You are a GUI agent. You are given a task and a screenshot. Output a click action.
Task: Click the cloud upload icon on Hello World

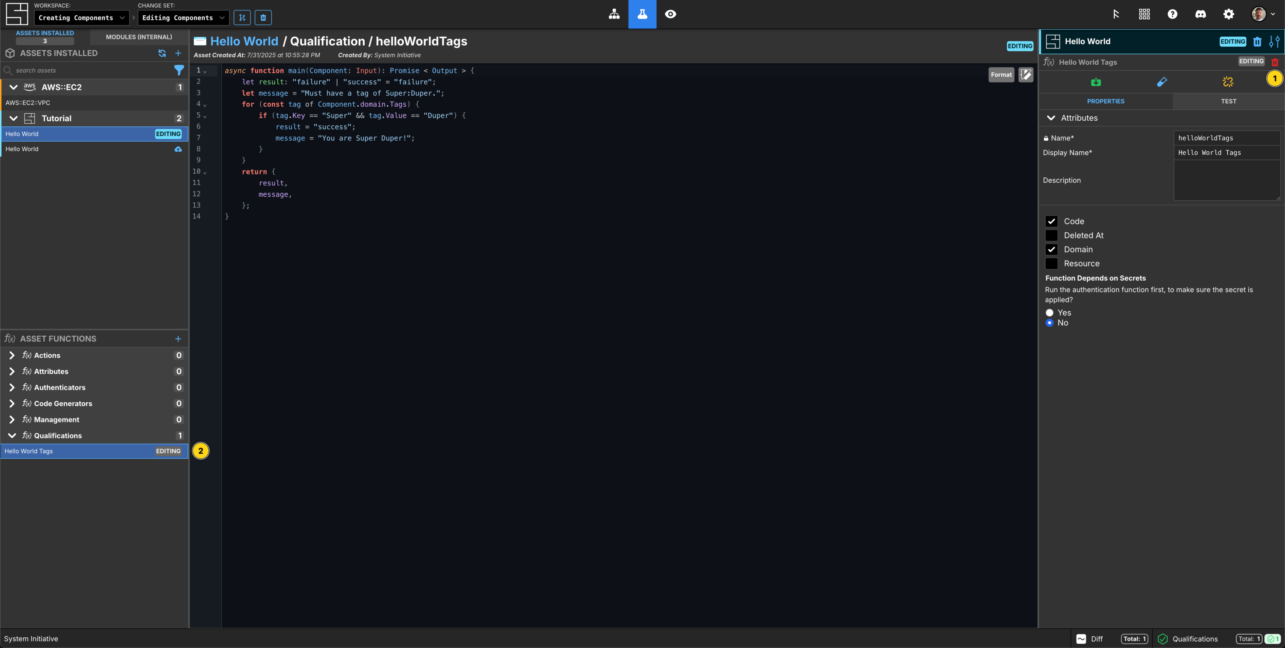coord(178,149)
